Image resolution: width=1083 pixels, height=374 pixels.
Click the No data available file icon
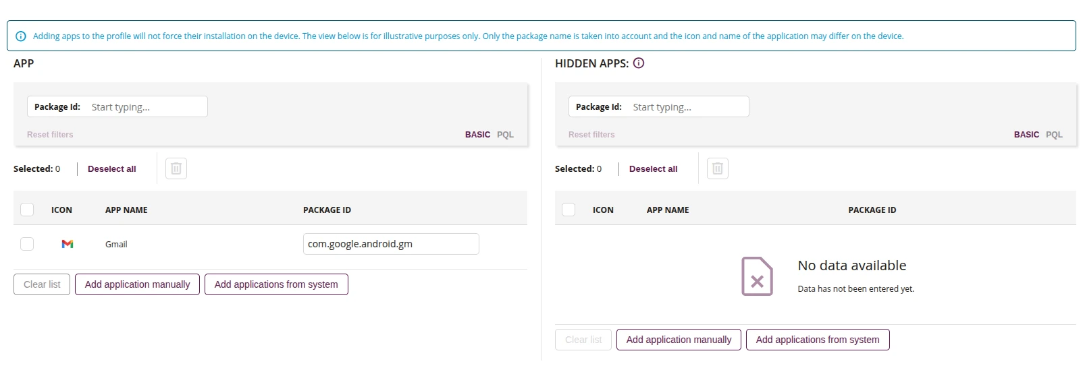[757, 276]
